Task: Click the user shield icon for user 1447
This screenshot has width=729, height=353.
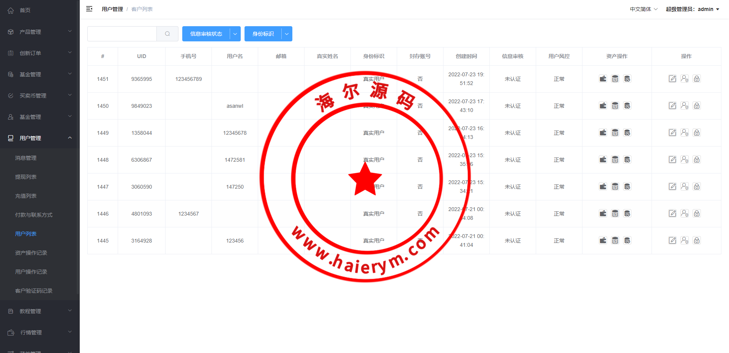Action: tap(685, 187)
